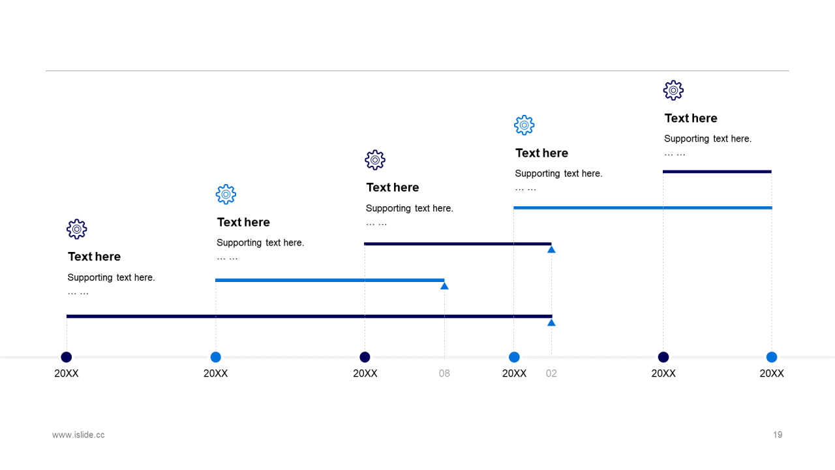Image resolution: width=835 pixels, height=470 pixels.
Task: Click the gray 08 timeline label
Action: (444, 373)
